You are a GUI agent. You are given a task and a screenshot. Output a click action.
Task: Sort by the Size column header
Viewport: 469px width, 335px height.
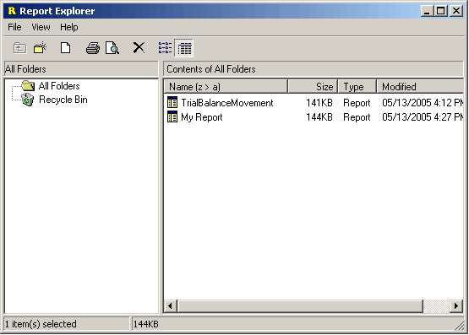313,87
